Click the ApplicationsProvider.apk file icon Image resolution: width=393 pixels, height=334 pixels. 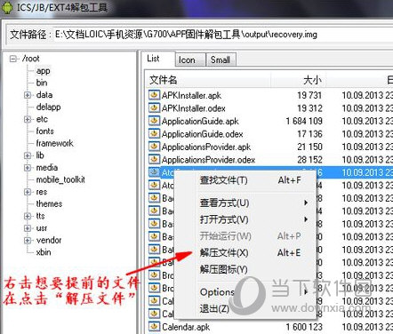pos(154,147)
